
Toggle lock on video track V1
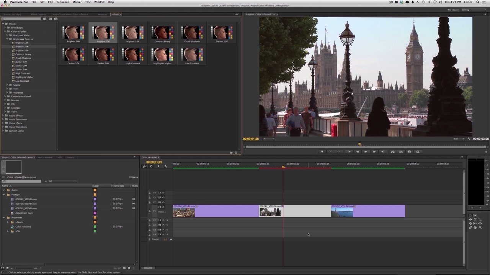pyautogui.click(x=149, y=211)
